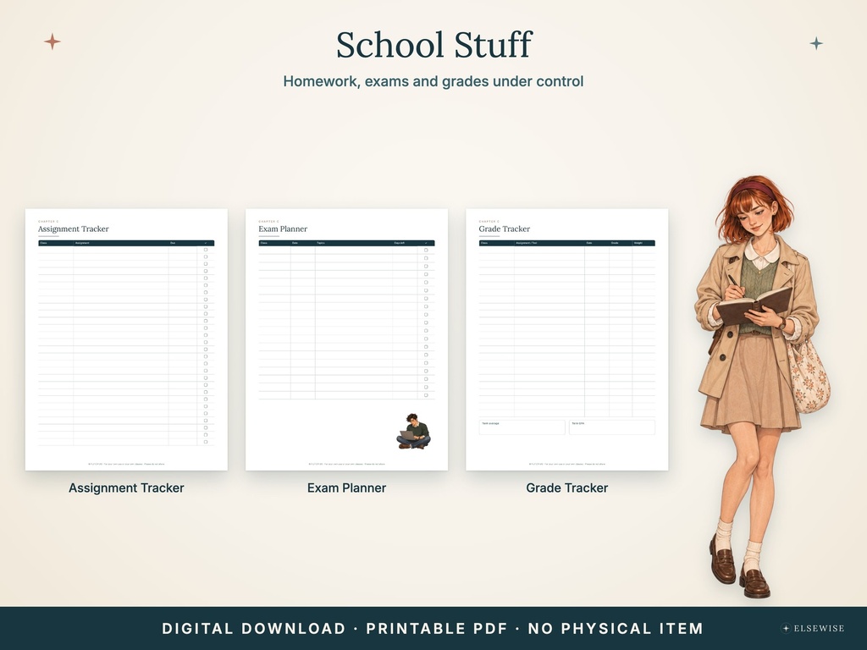Click the 'Term average' box in Grade Tracker

pyautogui.click(x=522, y=427)
